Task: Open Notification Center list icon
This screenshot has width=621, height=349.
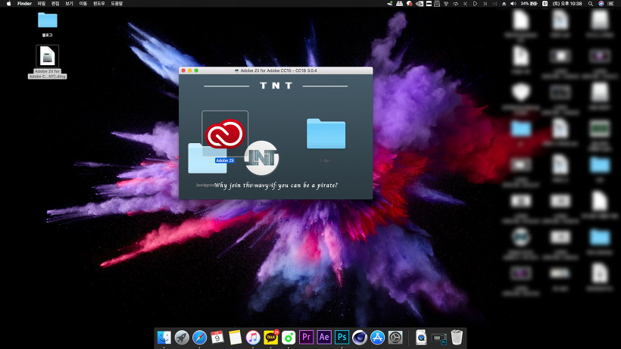Action: (611, 4)
